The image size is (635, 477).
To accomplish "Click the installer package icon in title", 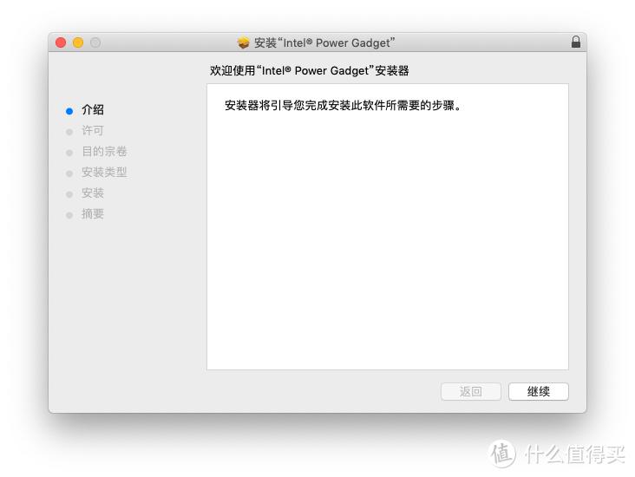I will [x=244, y=42].
